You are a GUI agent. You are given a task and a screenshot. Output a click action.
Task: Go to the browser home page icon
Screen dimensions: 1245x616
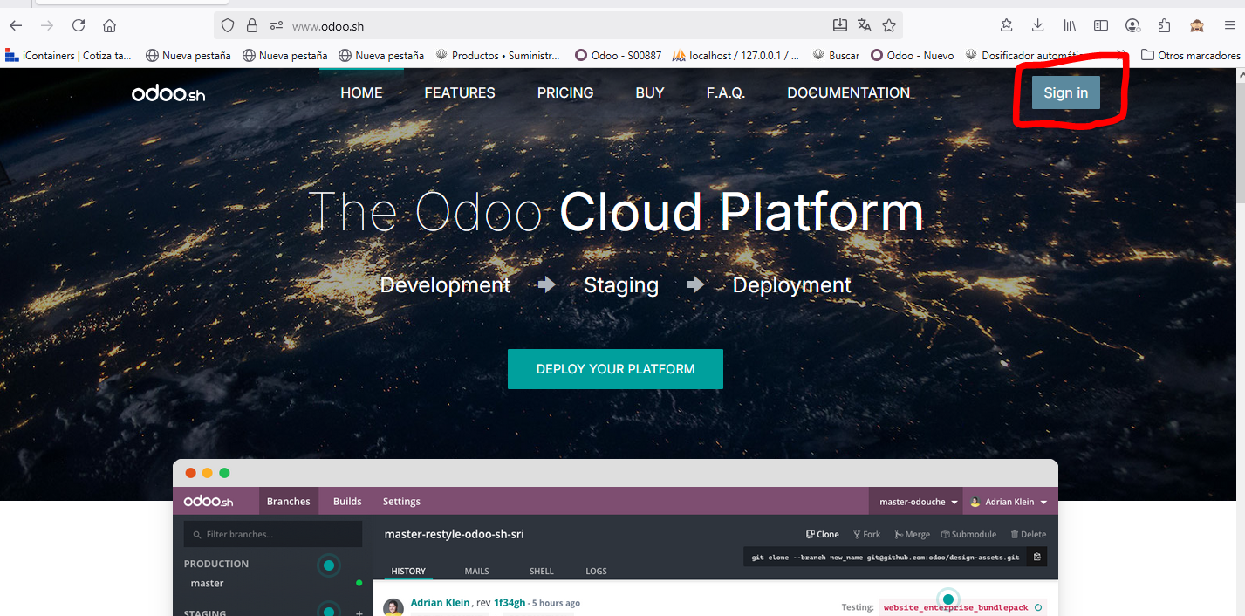pos(109,25)
